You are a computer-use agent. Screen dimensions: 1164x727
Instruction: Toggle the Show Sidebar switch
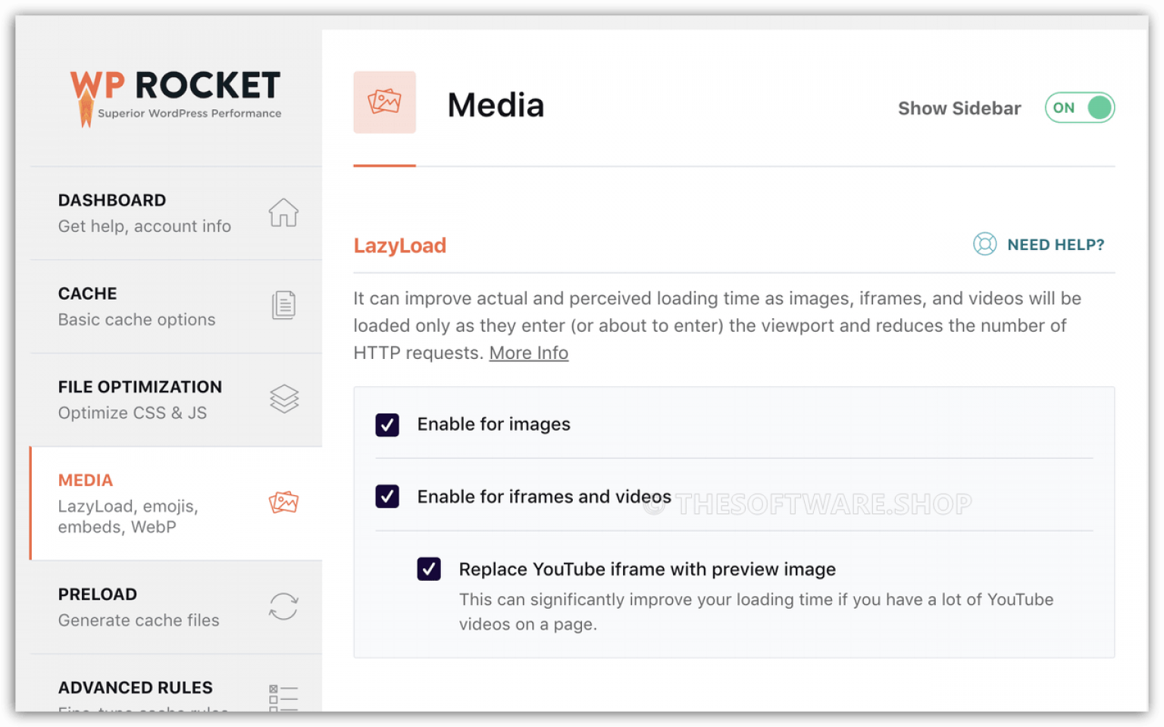point(1079,108)
